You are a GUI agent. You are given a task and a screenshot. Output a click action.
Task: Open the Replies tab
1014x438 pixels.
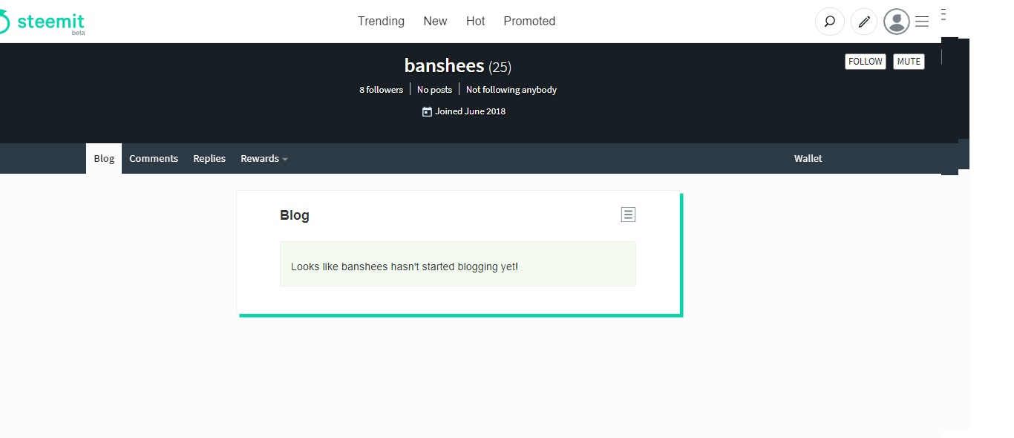click(x=209, y=159)
